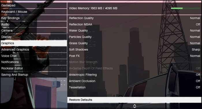Change Anisotropic Filtering Off value
The image size is (202, 109).
tap(198, 75)
